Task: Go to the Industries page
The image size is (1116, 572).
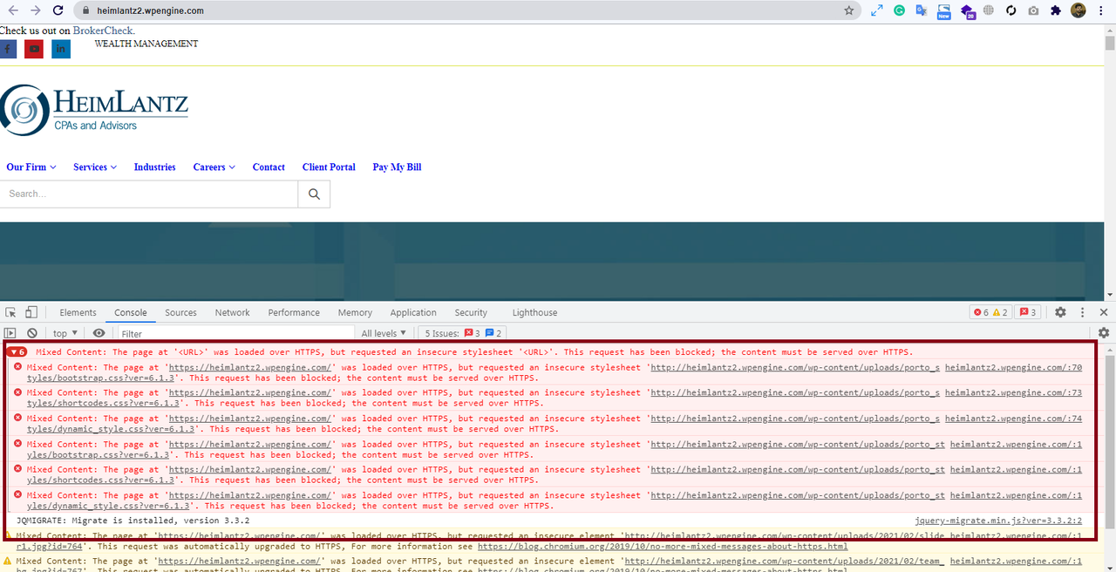Action: click(154, 167)
